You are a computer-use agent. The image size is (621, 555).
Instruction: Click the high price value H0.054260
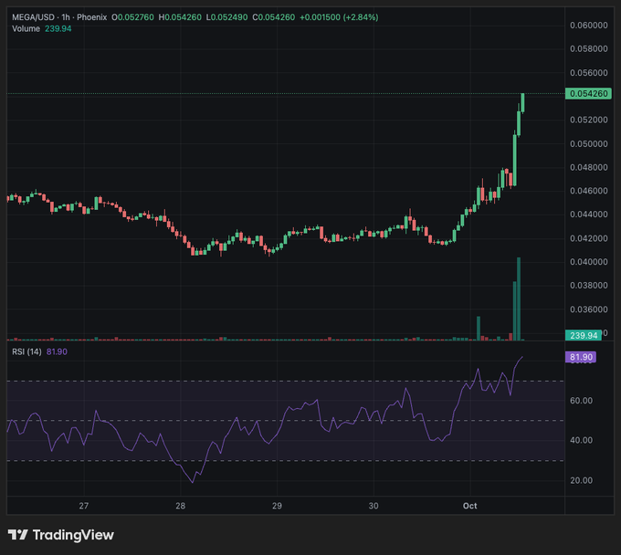point(180,17)
